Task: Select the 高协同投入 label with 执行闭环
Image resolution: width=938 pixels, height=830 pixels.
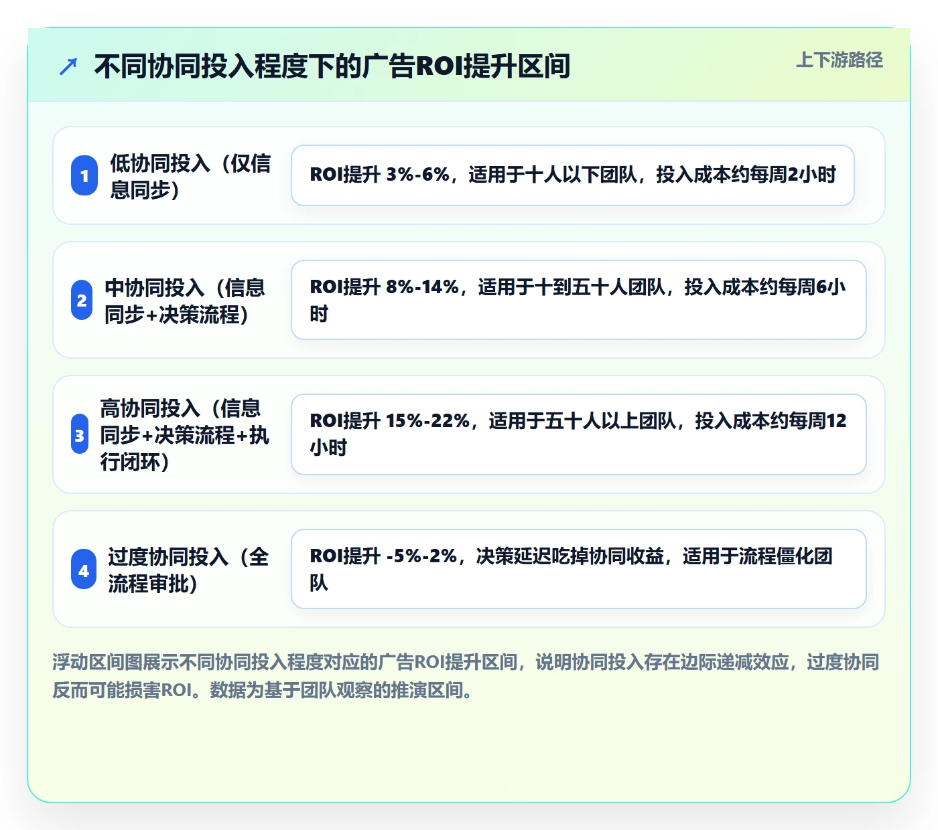Action: tap(185, 434)
